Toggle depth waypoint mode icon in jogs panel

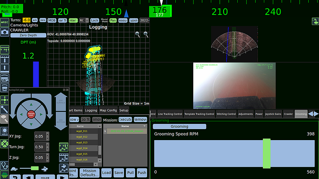point(63,158)
